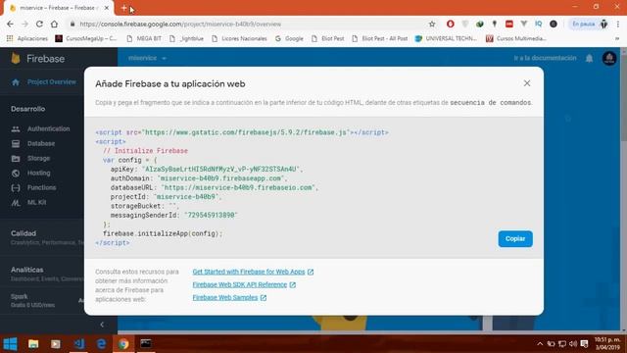Open the command prompt from taskbar
Screen dimensions: 627x353
[146, 343]
